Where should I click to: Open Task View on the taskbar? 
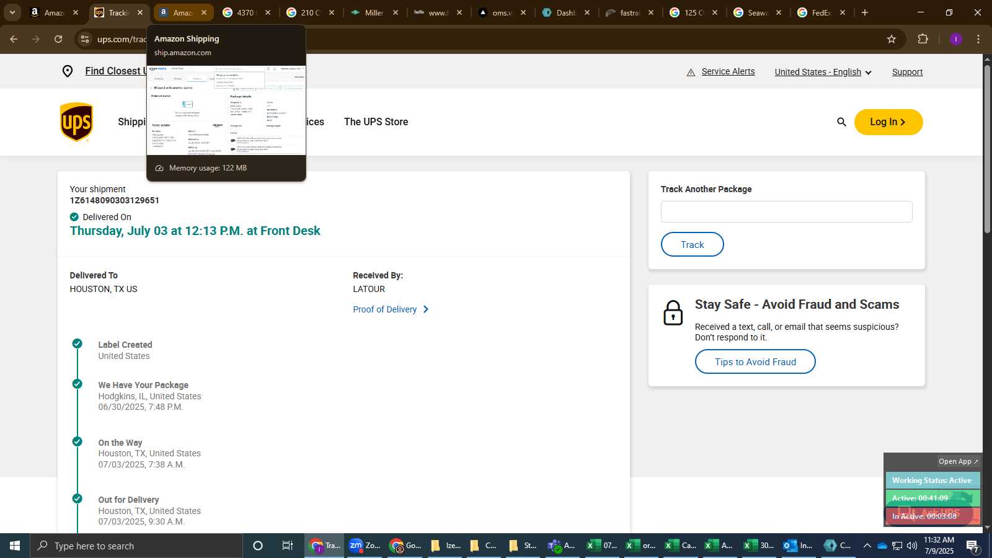coord(288,546)
